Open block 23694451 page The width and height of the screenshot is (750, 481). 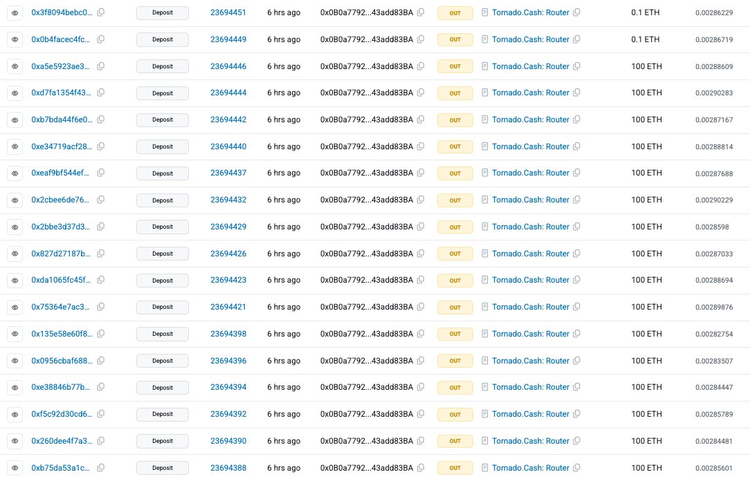[228, 12]
